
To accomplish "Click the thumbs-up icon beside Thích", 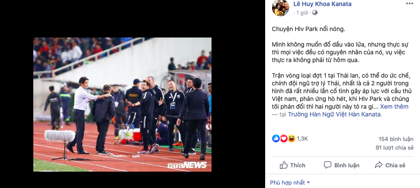I will point(284,165).
